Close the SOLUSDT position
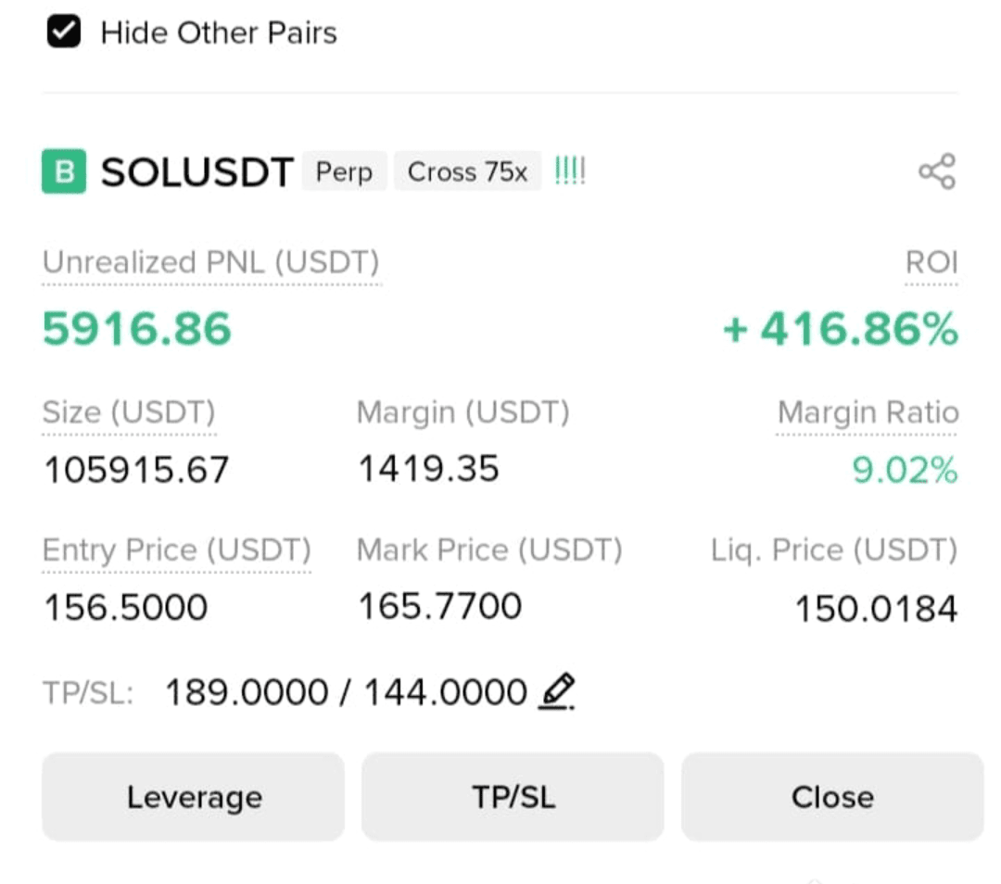This screenshot has height=884, width=1001. (832, 797)
